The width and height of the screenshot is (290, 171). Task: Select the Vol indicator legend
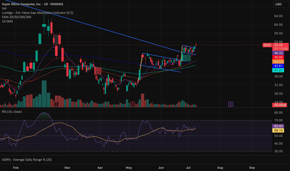click(4, 8)
